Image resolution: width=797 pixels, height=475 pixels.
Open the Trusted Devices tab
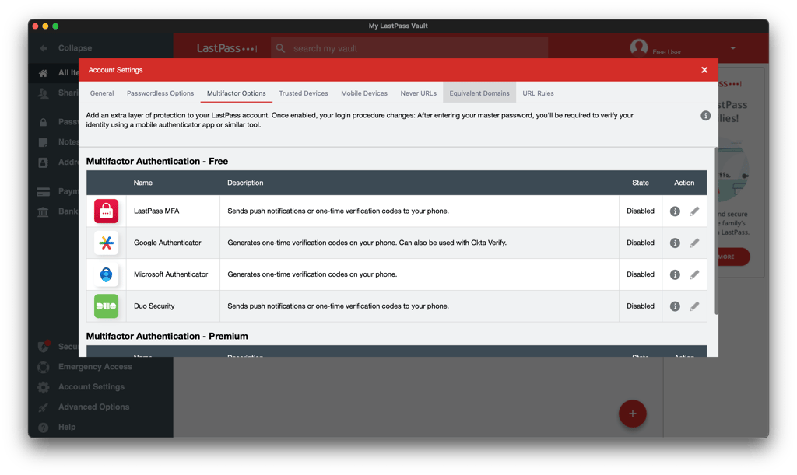pos(304,93)
